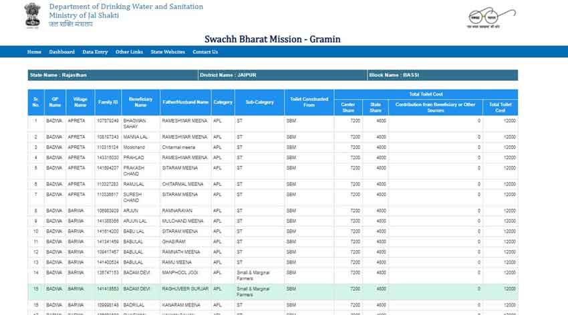Image resolution: width=568 pixels, height=315 pixels.
Task: Click Small & Marginal Farmers in row 14
Action: click(x=253, y=276)
